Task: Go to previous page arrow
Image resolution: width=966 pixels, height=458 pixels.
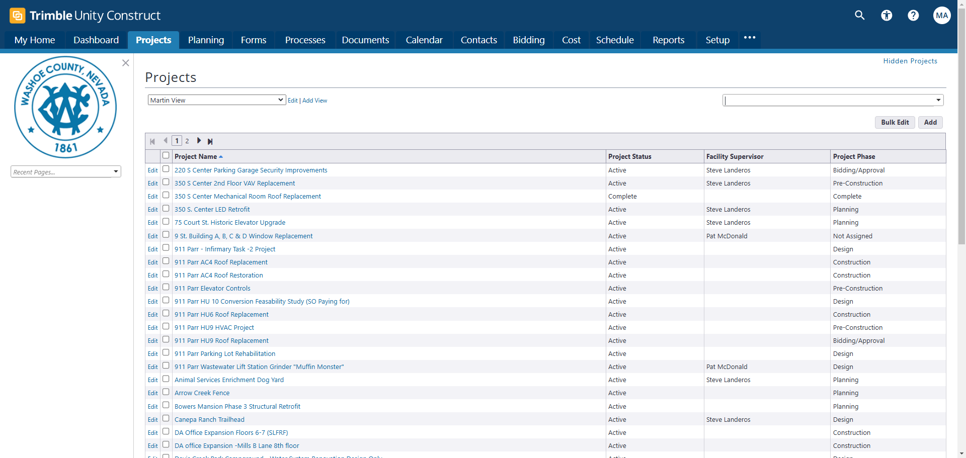Action: [x=165, y=141]
